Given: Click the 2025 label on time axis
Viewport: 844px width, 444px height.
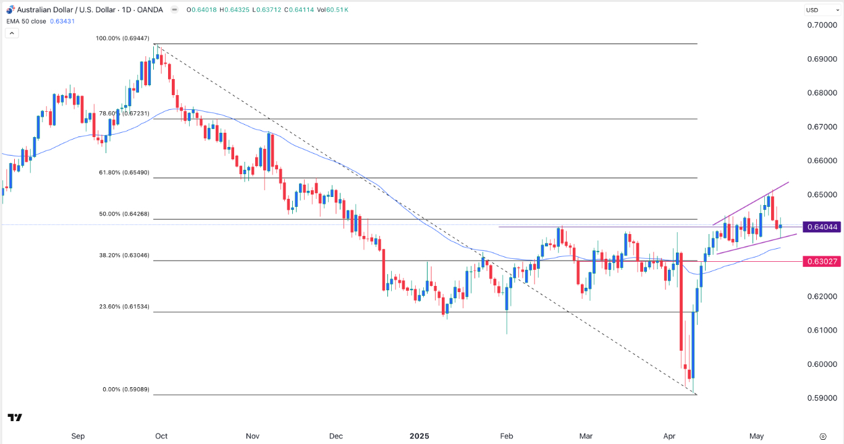Looking at the screenshot, I should [x=418, y=436].
